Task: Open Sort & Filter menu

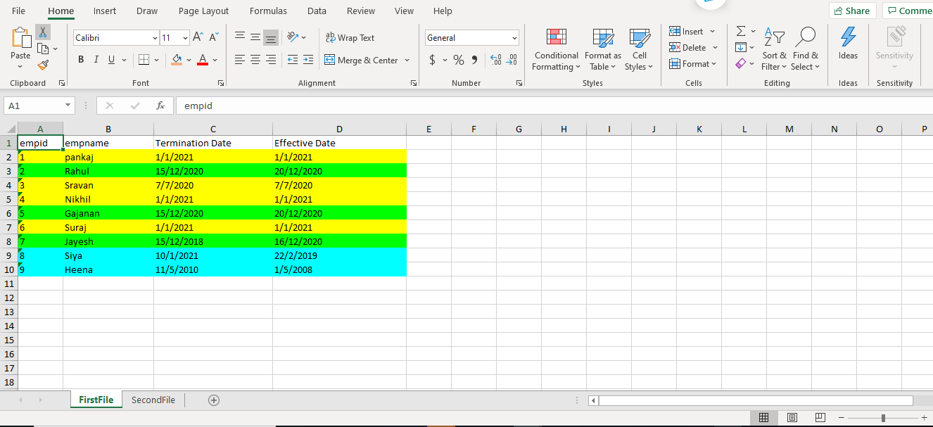Action: (774, 49)
